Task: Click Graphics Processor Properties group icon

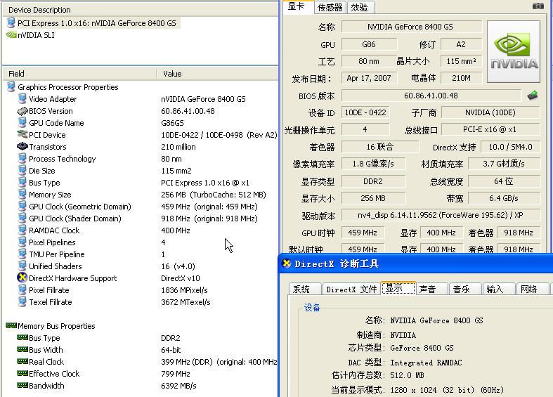Action: point(11,86)
